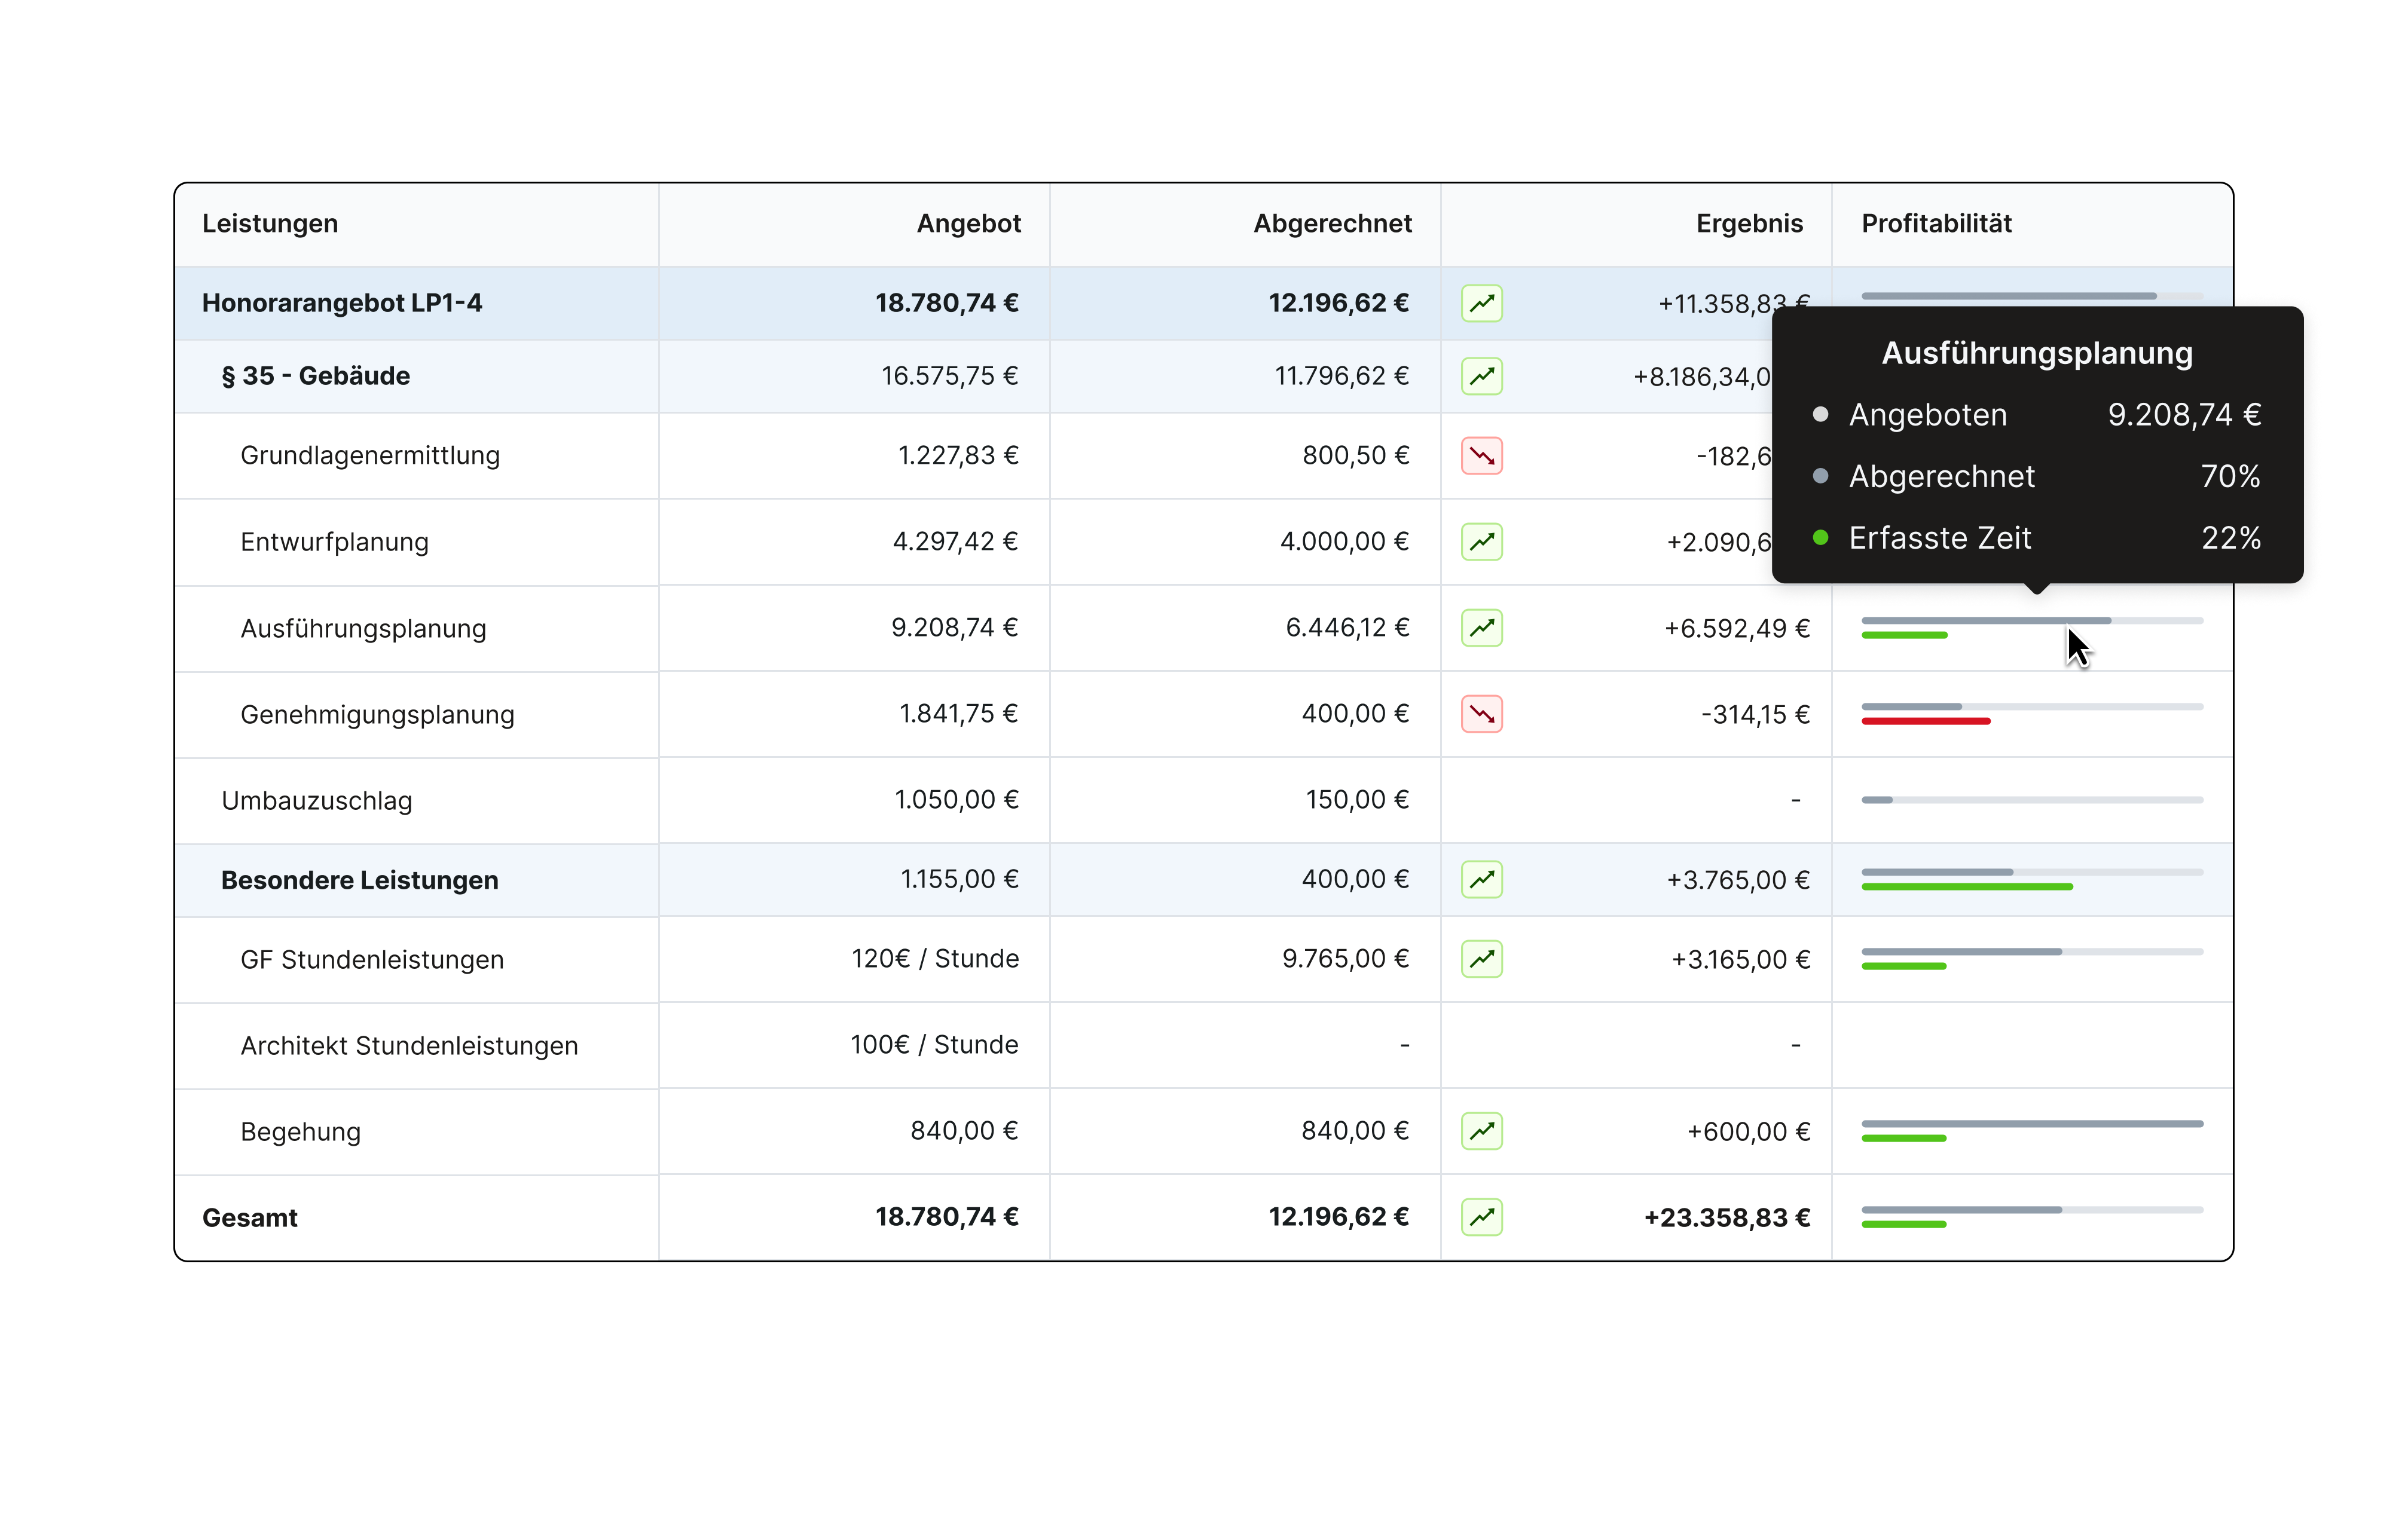The image size is (2408, 1530).
Task: Collapse the Honorarangebot LP1-4 group row
Action: 341,303
